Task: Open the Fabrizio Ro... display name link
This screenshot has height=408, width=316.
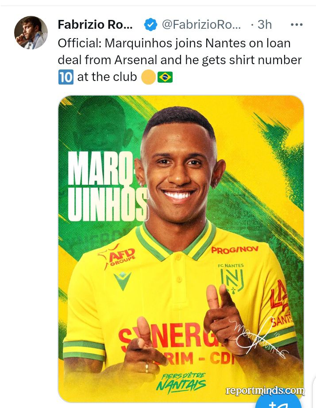Action: click(x=95, y=25)
